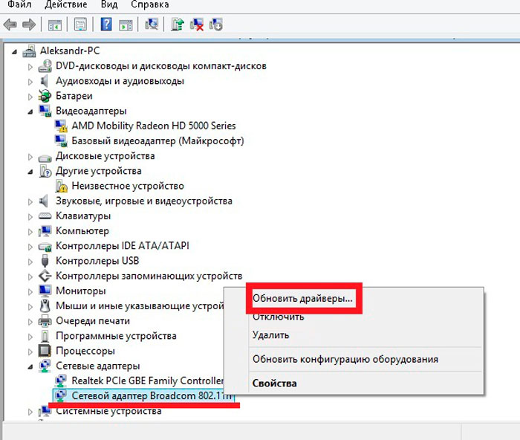Select the Aleksandr-PC computer icon
The image size is (520, 440).
(29, 51)
